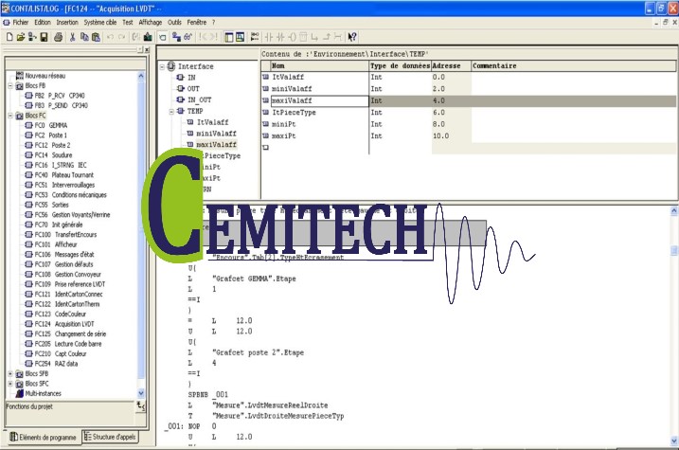Click the Open online block icon

[32, 37]
